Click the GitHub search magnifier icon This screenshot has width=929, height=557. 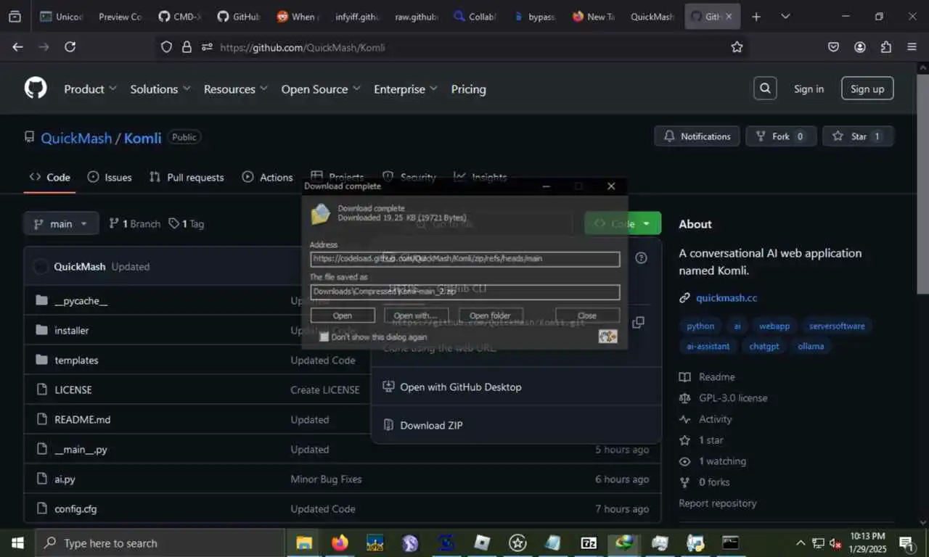[x=765, y=88]
